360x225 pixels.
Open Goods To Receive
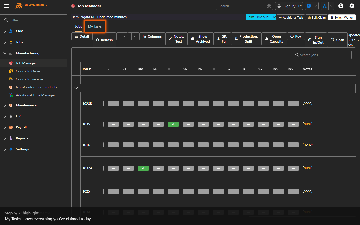point(29,79)
